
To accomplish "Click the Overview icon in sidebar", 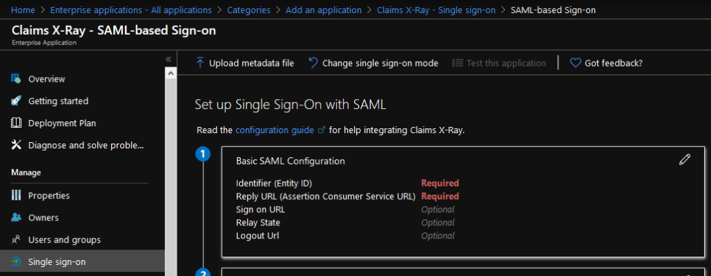I will [x=16, y=78].
